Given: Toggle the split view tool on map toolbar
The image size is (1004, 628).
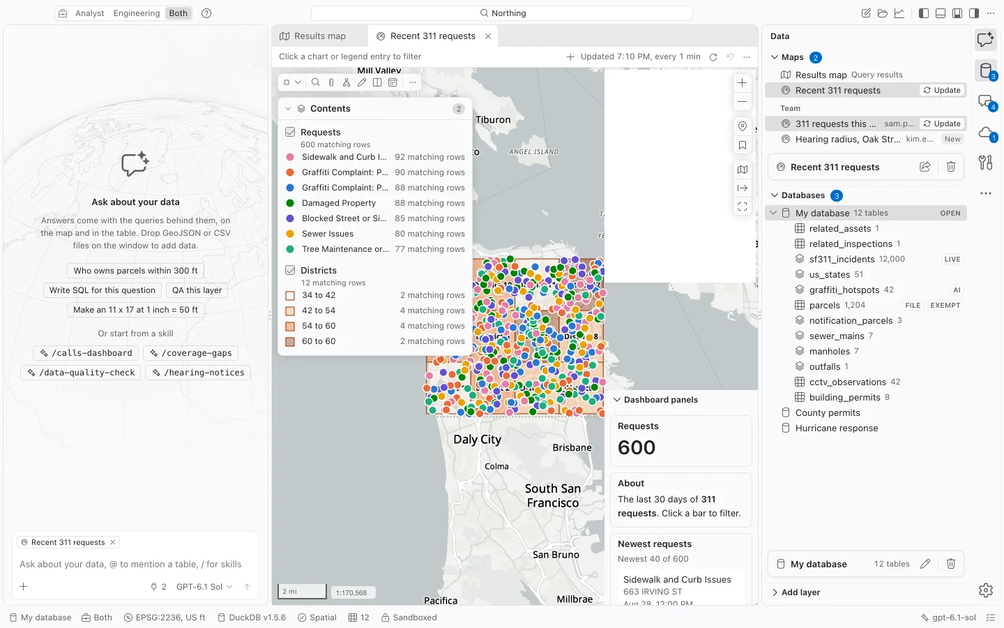Looking at the screenshot, I should click(377, 82).
